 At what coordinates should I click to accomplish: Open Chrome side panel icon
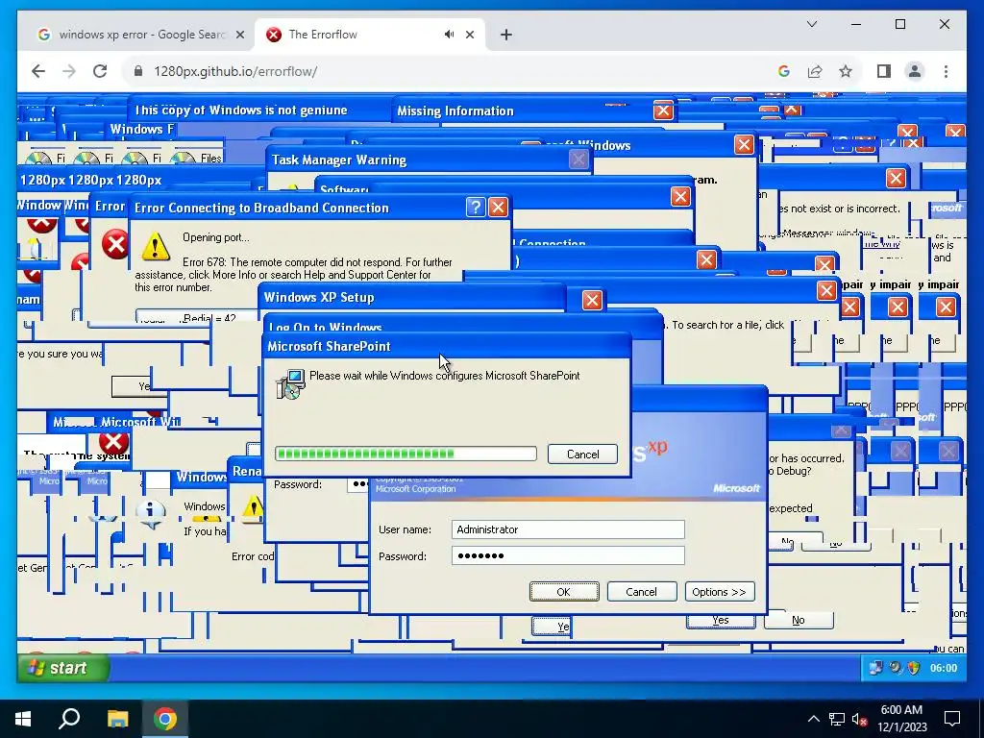pos(884,71)
